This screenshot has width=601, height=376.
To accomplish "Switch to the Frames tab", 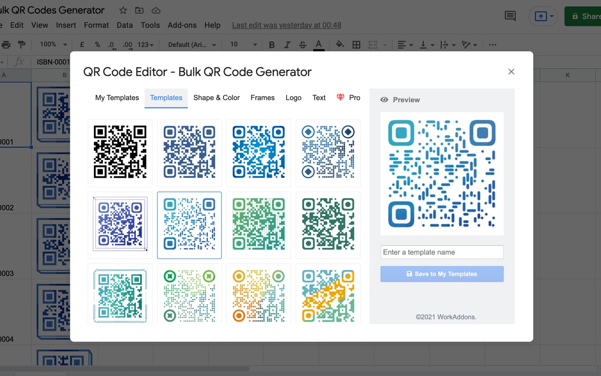I will (262, 98).
